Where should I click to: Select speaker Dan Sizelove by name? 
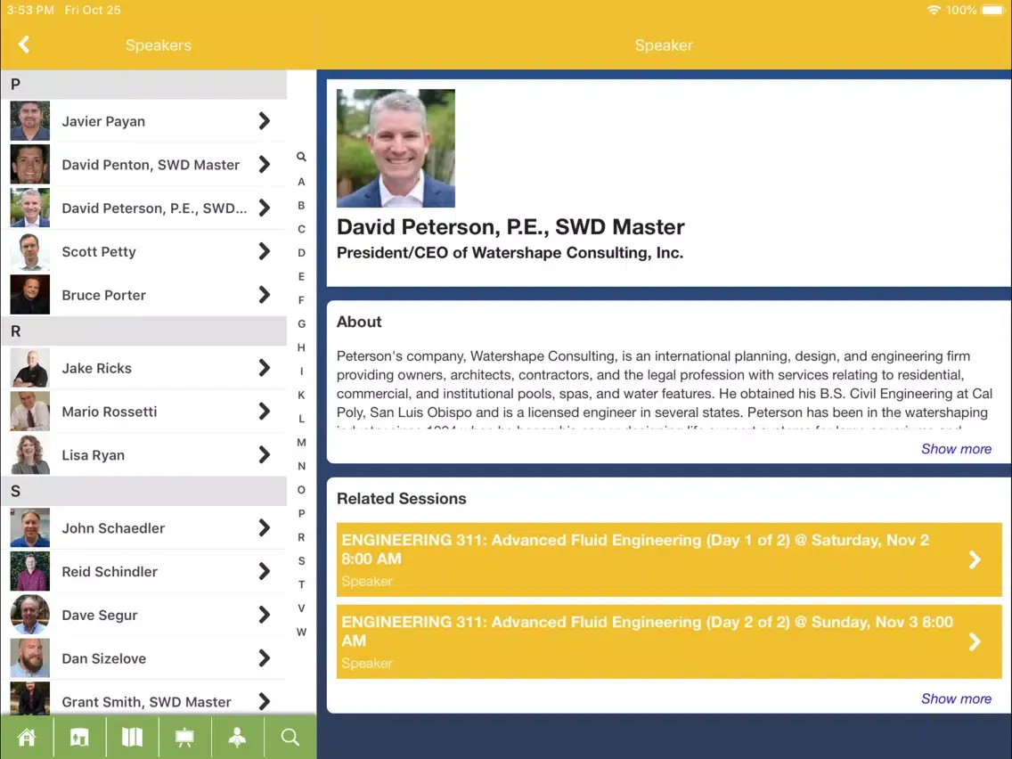[104, 658]
